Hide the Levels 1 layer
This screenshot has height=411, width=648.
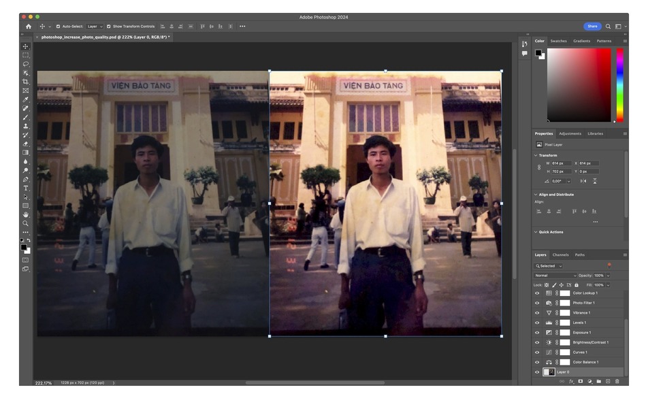(537, 323)
